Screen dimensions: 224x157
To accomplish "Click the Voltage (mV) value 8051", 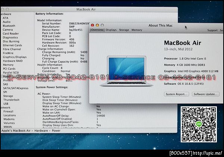I will pyautogui.click(x=69, y=81).
